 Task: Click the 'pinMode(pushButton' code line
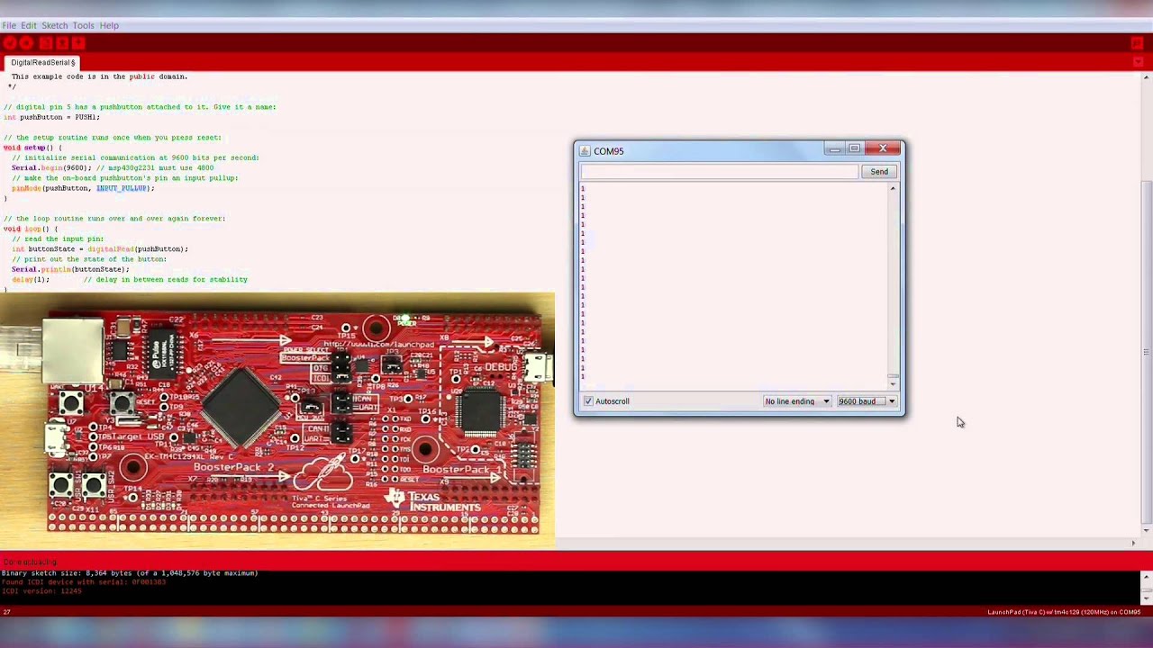[x=83, y=188]
